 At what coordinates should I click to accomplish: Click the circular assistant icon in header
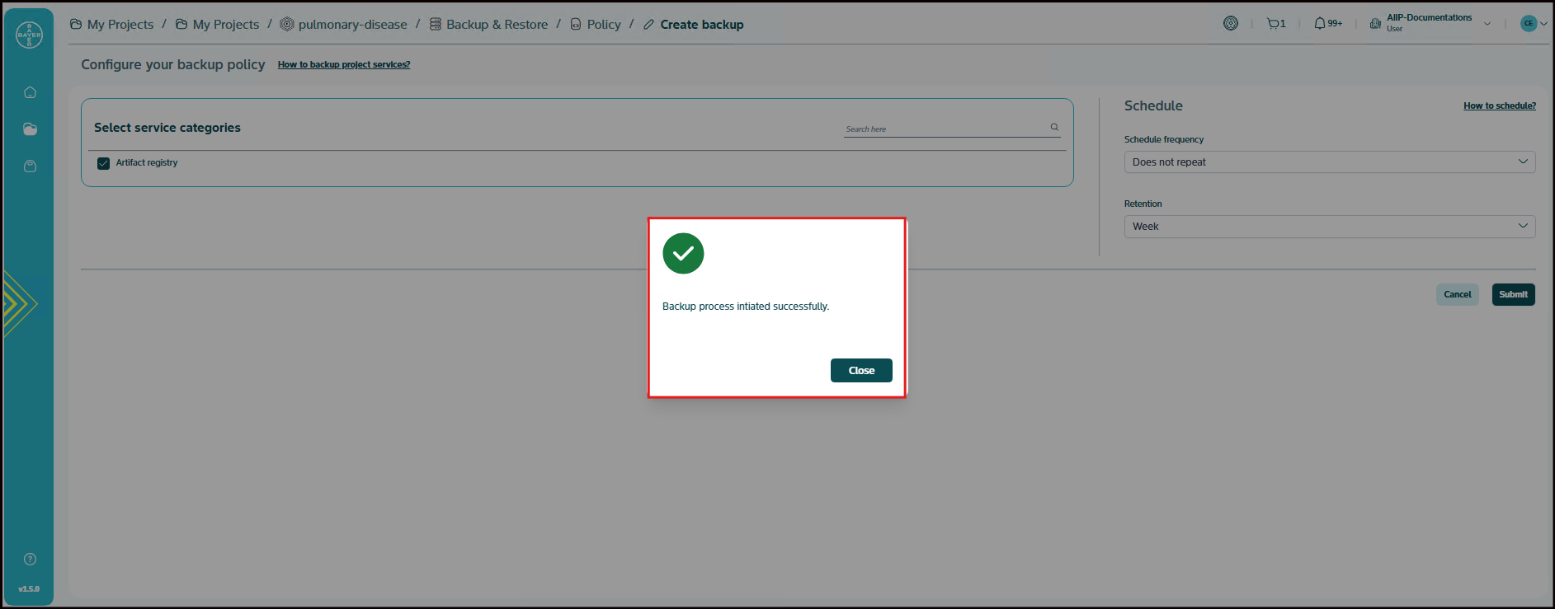tap(1230, 24)
